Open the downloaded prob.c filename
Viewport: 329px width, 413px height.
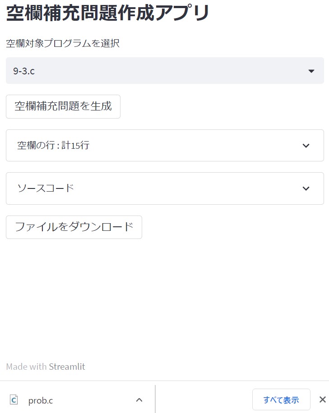tap(41, 400)
